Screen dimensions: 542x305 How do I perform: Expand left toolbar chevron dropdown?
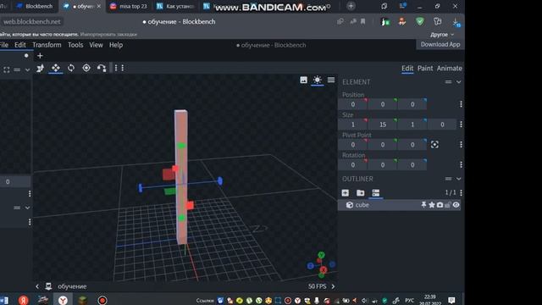27,69
